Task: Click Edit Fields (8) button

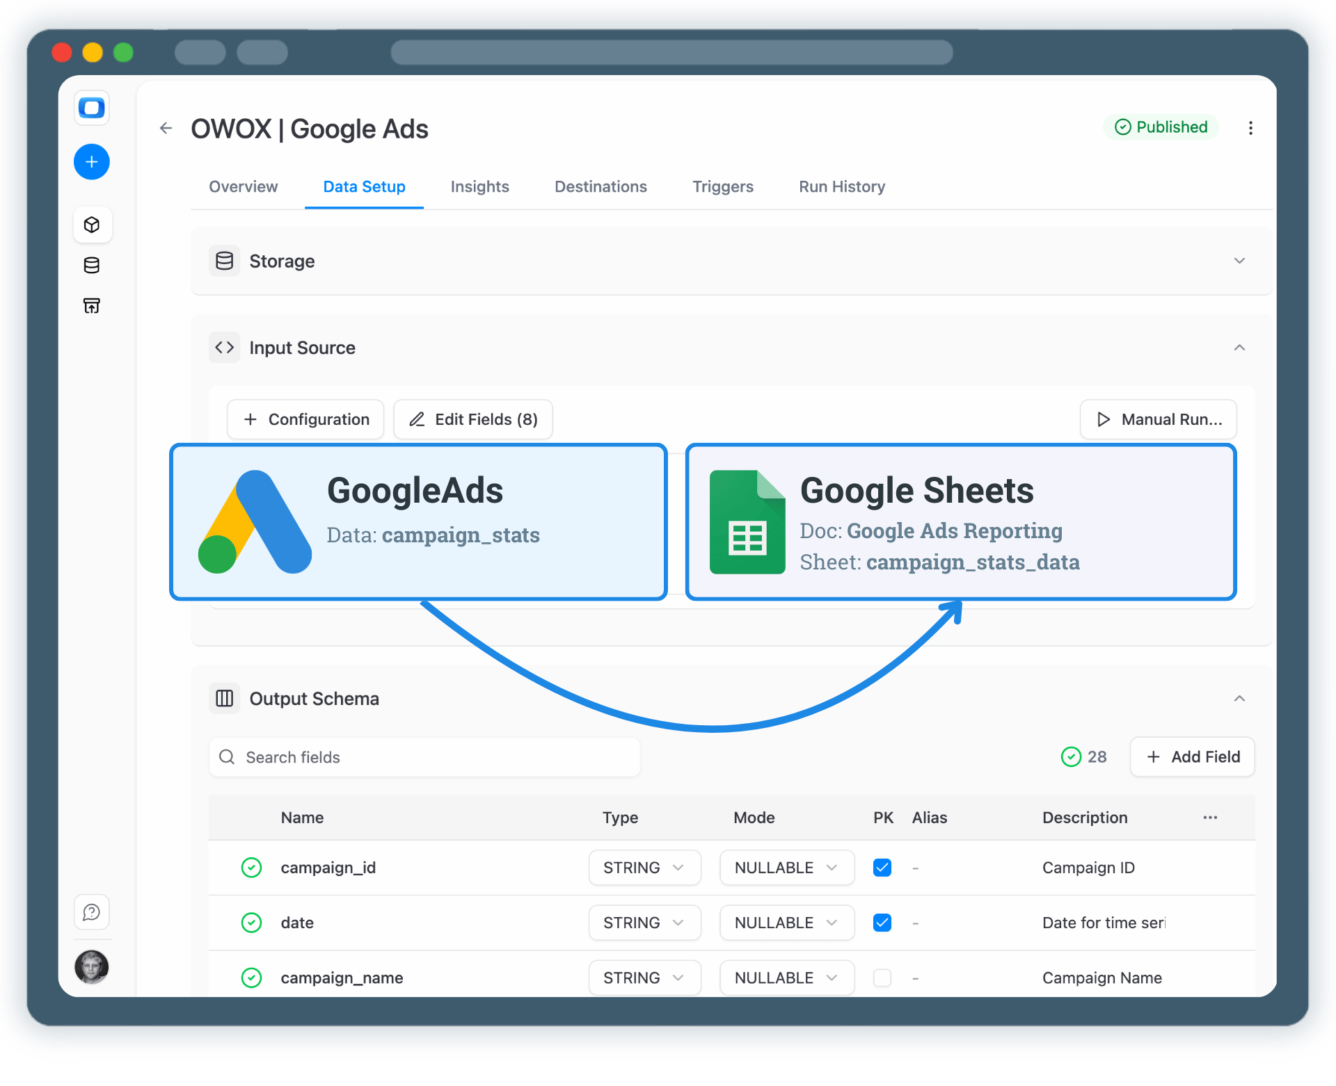Action: click(472, 419)
